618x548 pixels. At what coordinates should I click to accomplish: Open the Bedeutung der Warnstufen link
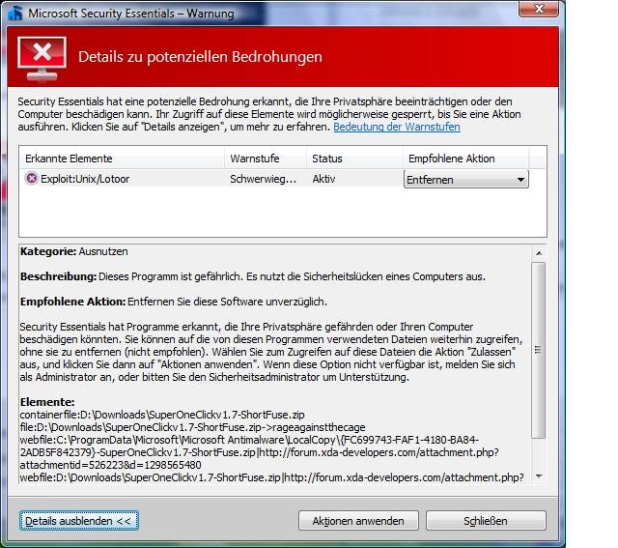397,127
